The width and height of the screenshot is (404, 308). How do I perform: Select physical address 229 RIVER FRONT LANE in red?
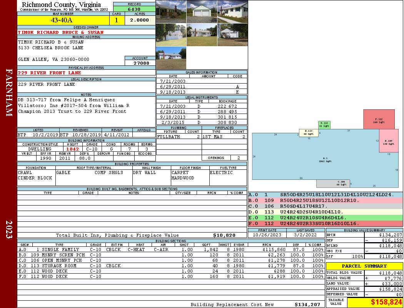coord(50,73)
